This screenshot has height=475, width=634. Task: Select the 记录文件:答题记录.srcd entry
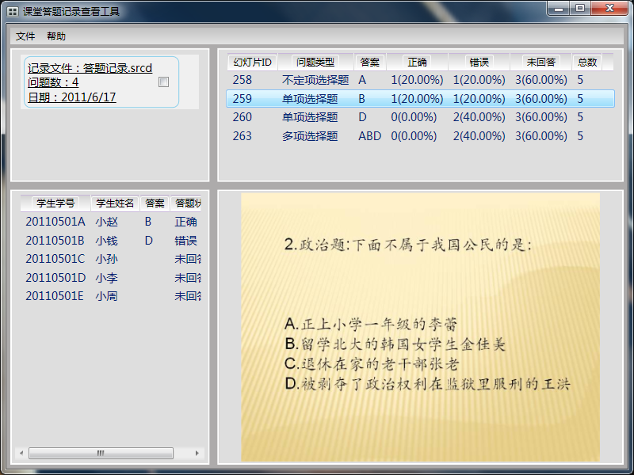click(90, 69)
